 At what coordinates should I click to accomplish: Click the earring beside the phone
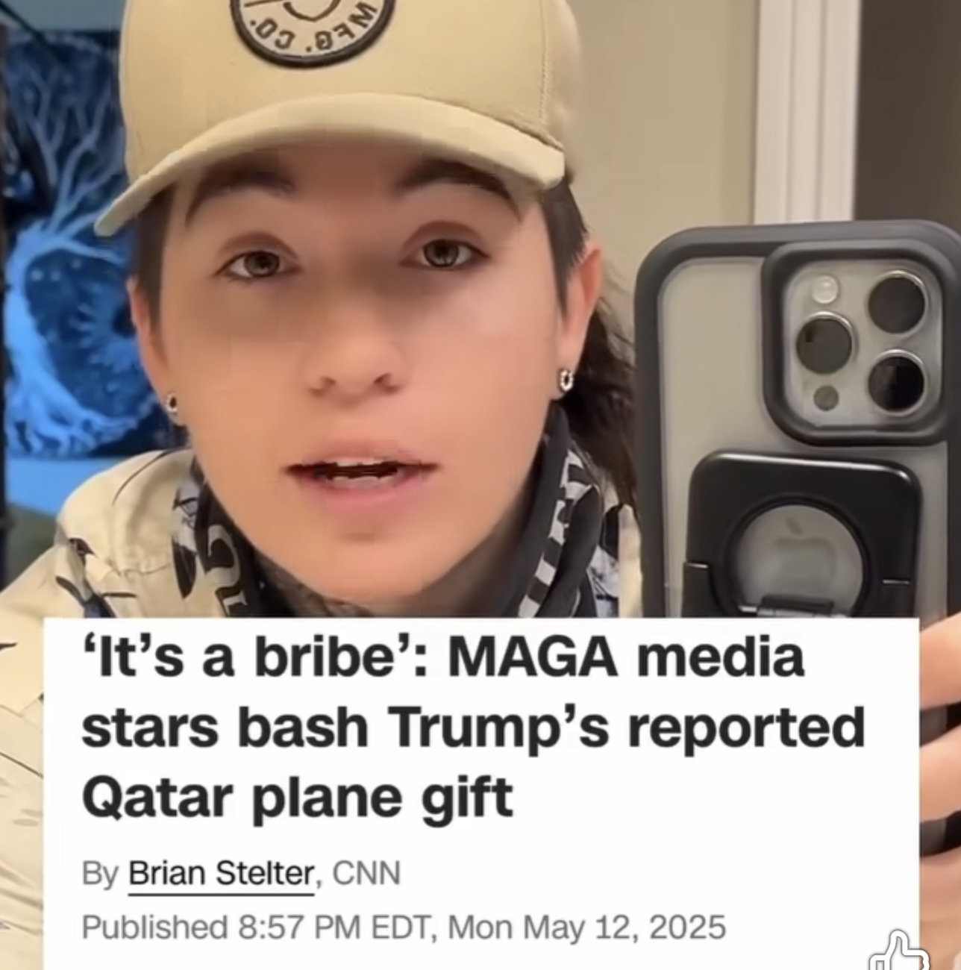pos(567,380)
